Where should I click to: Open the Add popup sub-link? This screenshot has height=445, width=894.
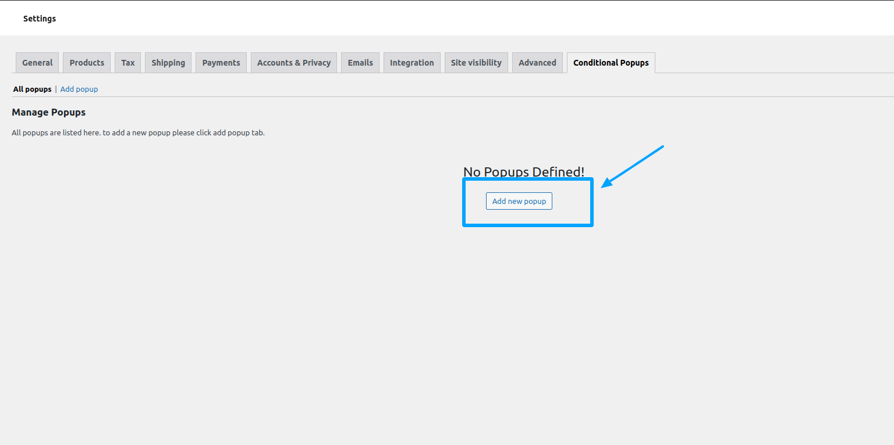click(79, 89)
